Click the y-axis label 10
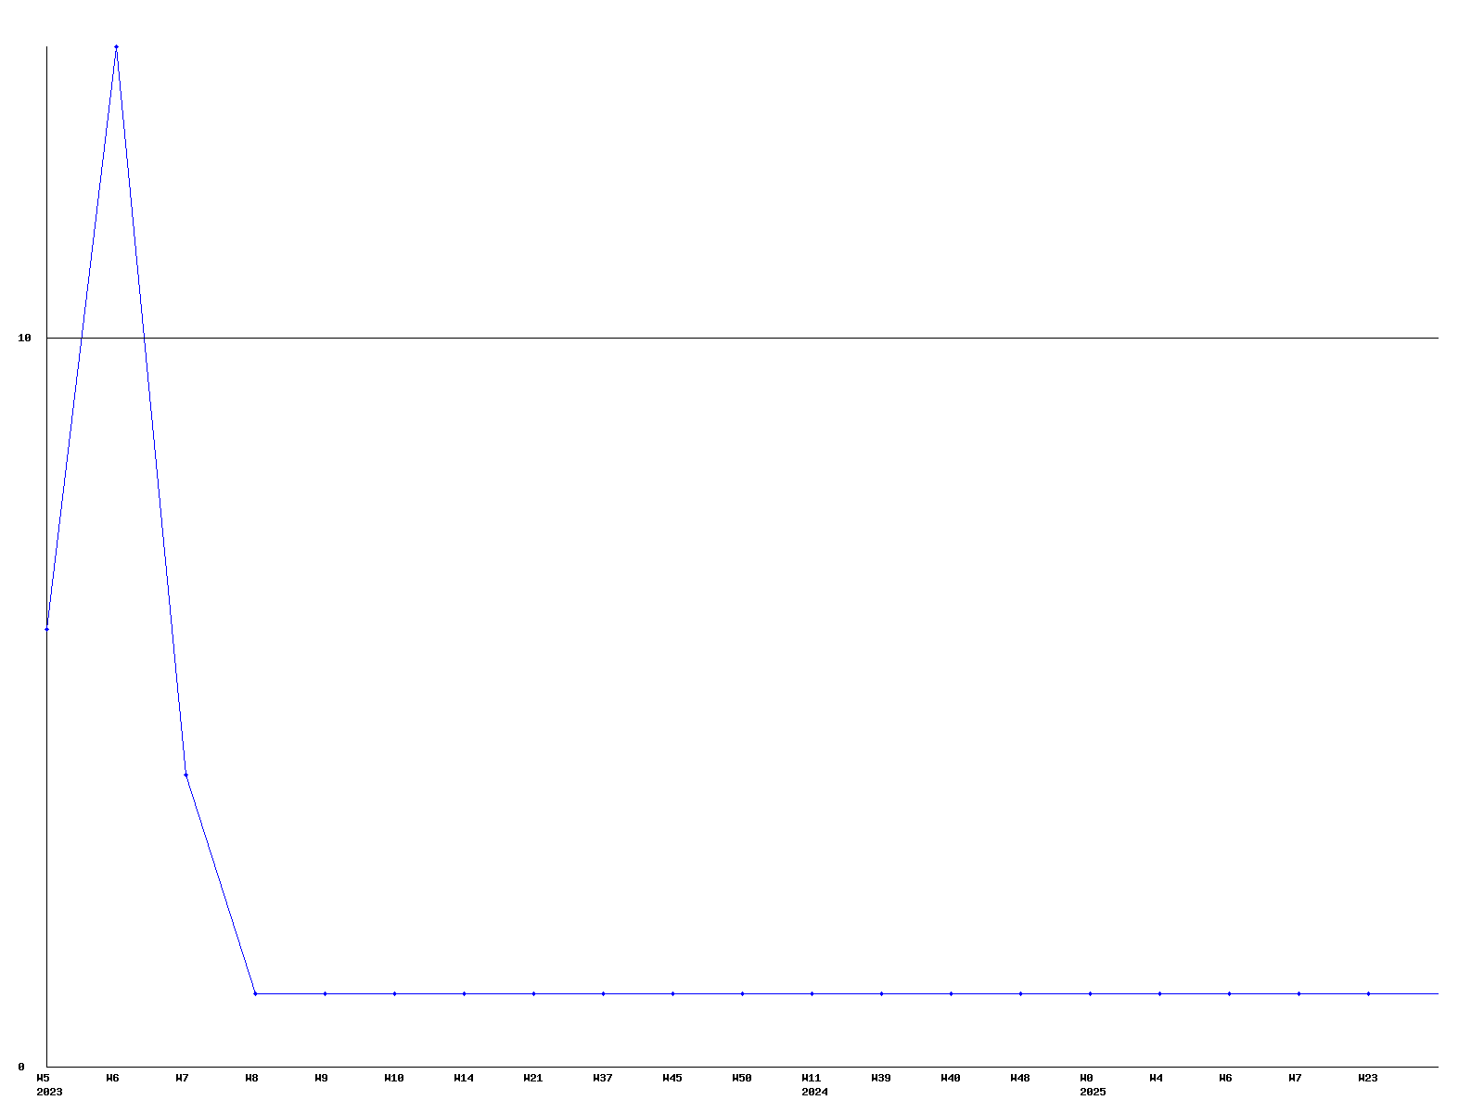The image size is (1484, 1113). pyautogui.click(x=25, y=338)
